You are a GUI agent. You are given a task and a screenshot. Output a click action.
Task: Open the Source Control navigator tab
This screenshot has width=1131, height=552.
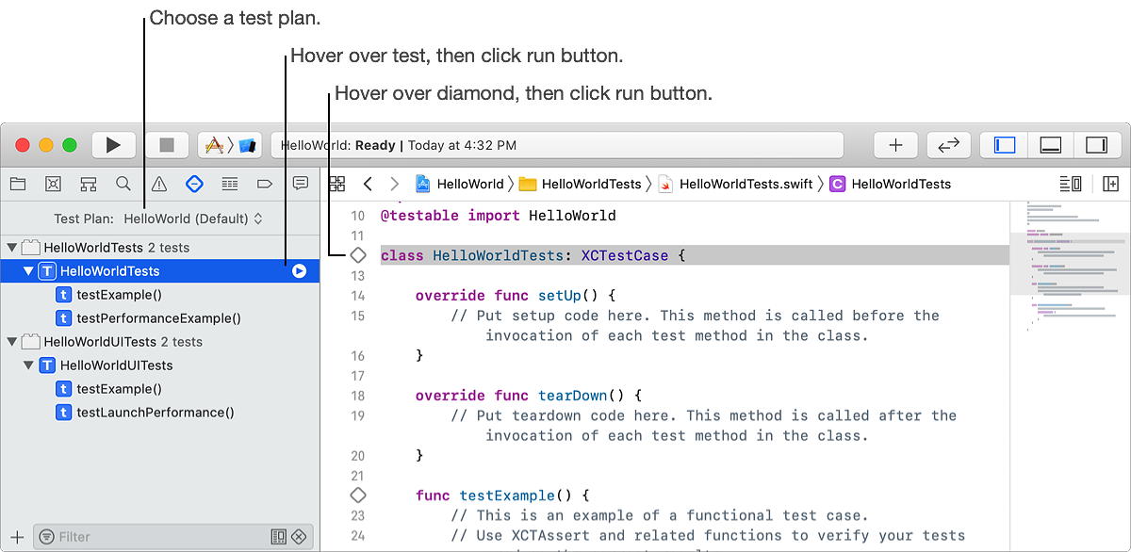53,183
